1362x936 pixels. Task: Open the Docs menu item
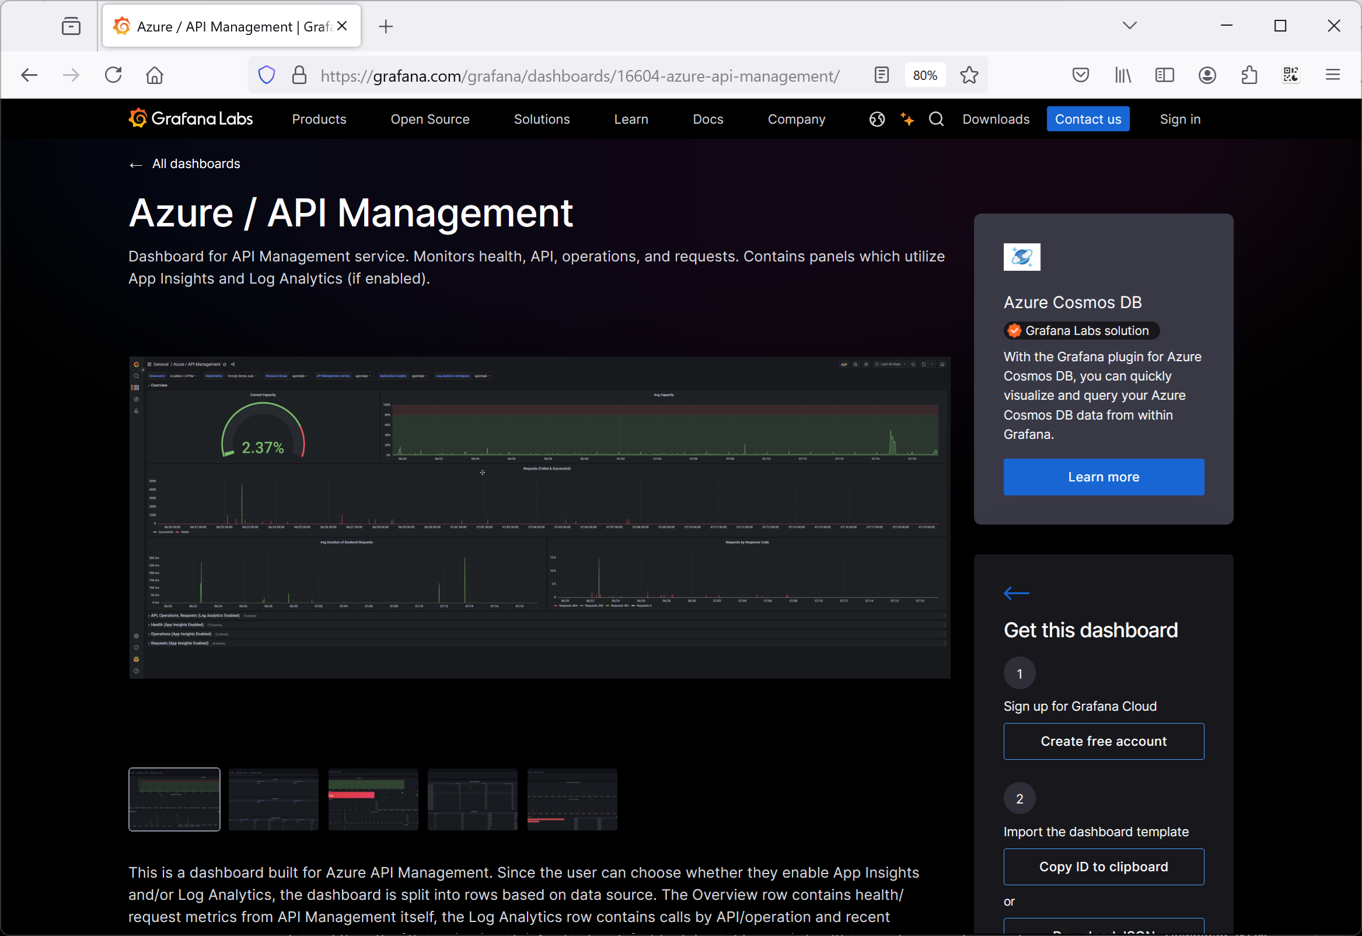708,119
